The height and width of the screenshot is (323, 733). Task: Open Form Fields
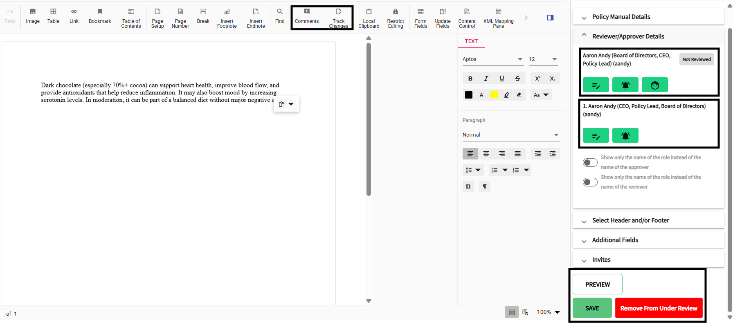(420, 18)
